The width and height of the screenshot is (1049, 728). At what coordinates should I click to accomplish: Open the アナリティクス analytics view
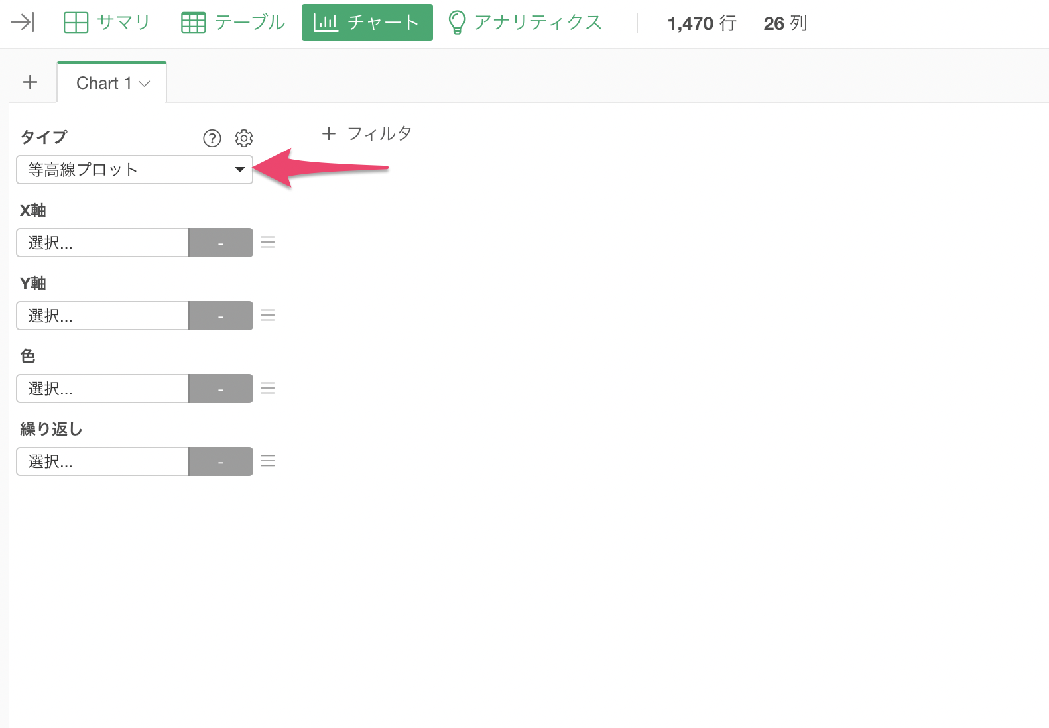[x=525, y=23]
